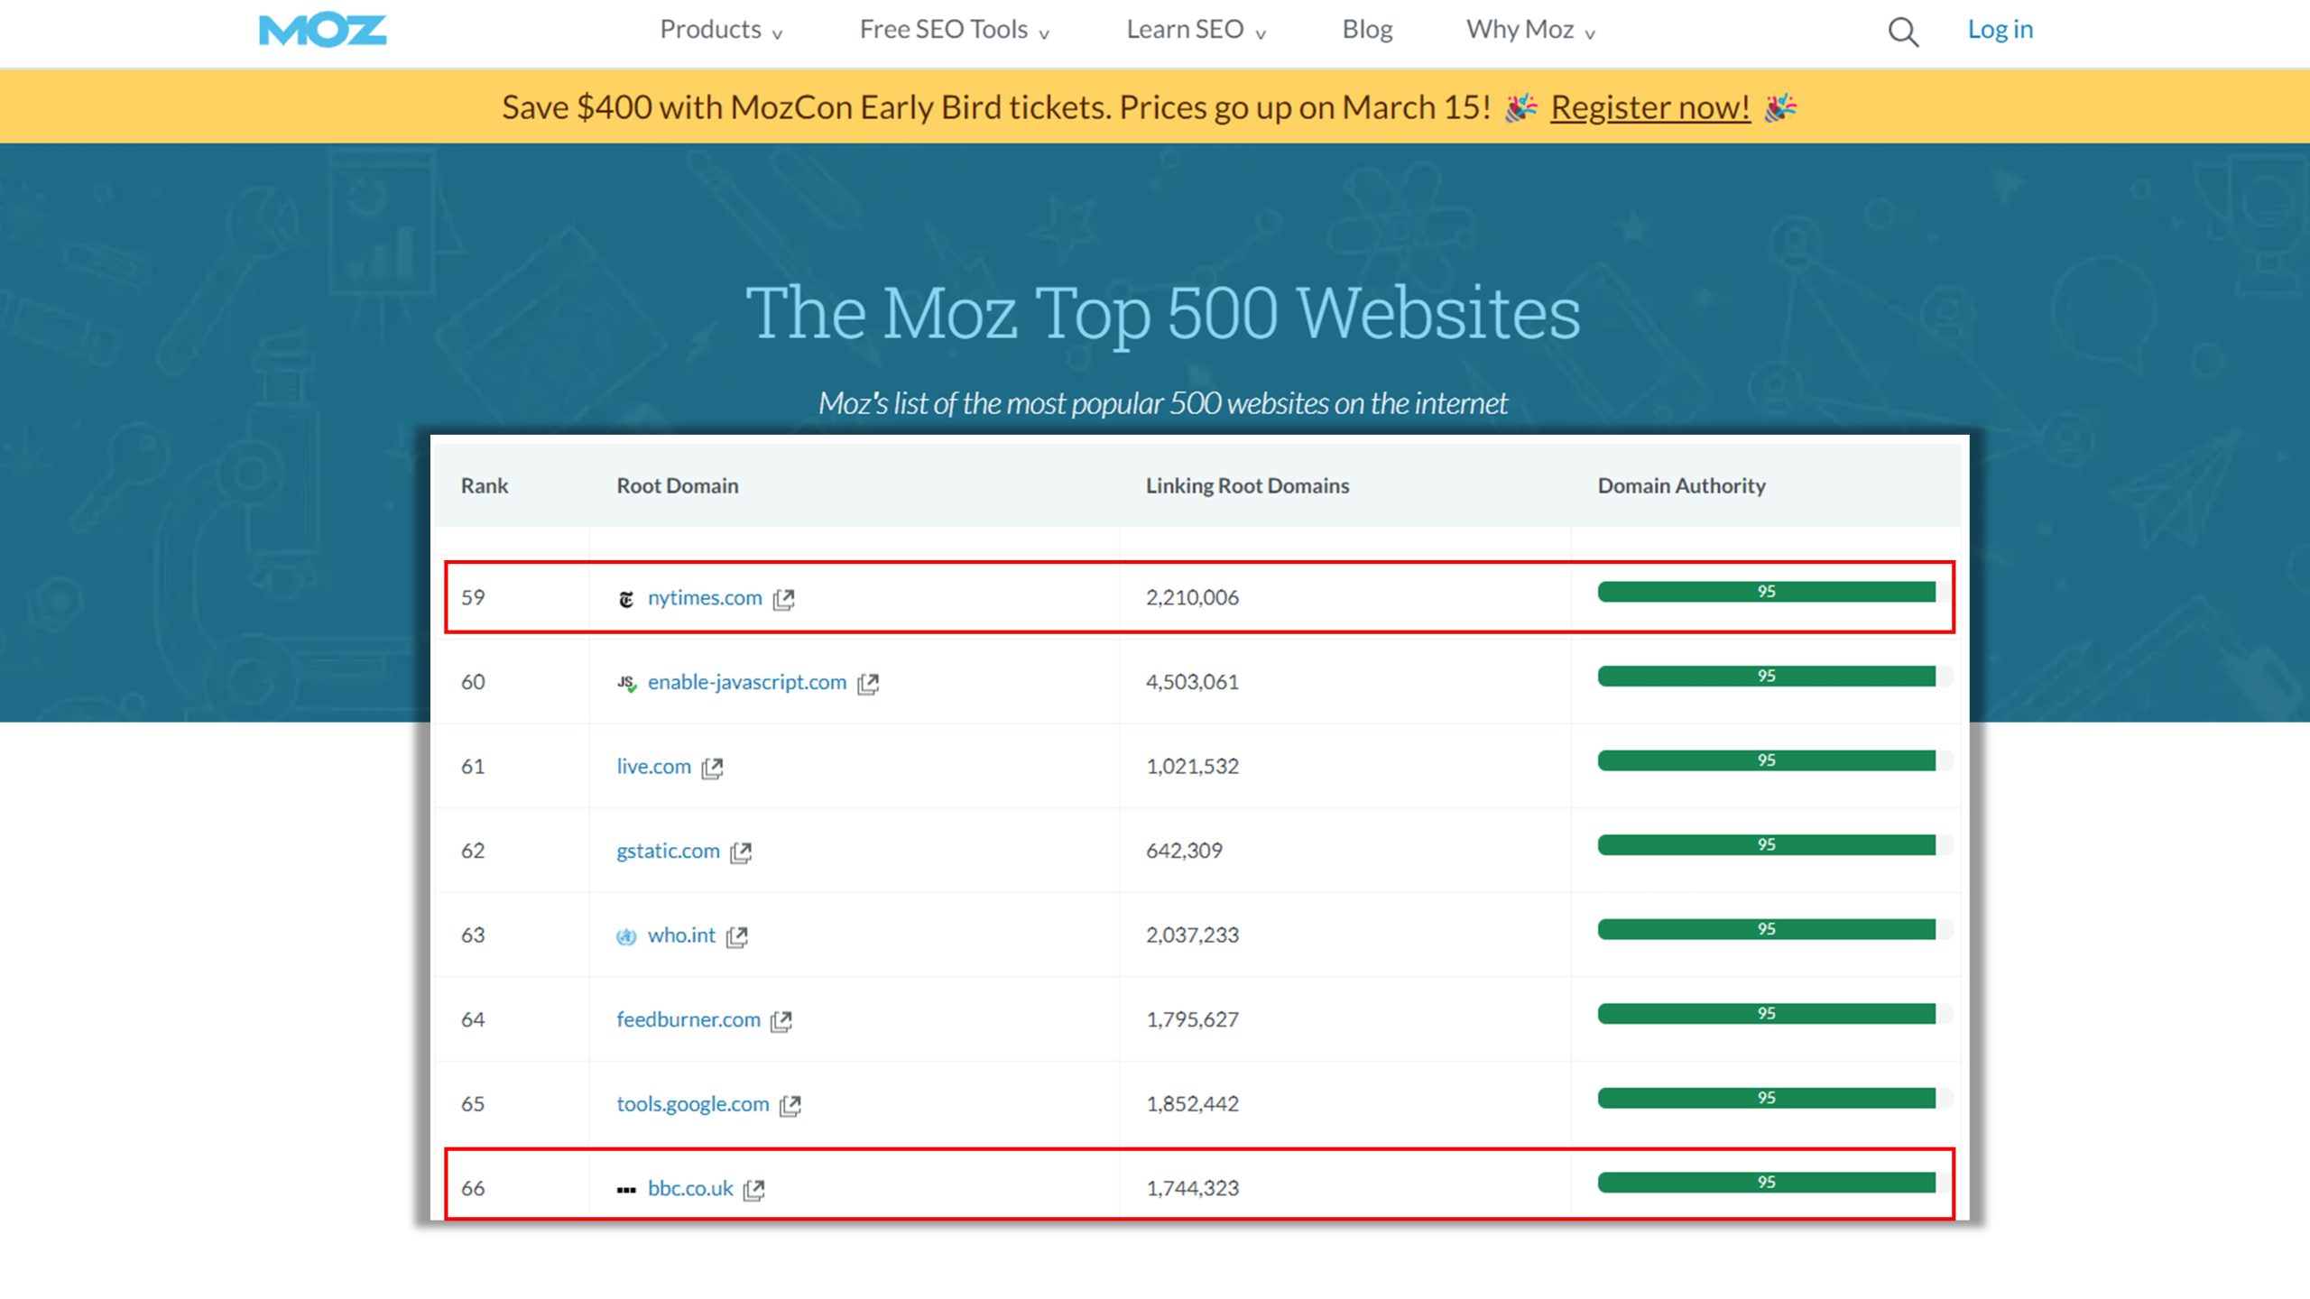Select the value 1,744,323
Image resolution: width=2310 pixels, height=1299 pixels.
1192,1188
